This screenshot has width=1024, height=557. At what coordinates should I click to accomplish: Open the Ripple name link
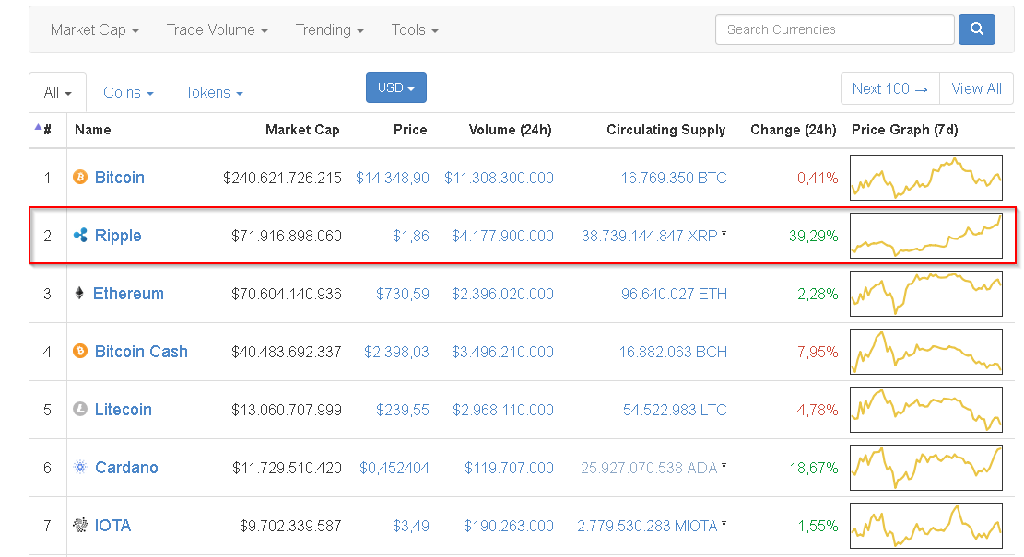point(118,236)
